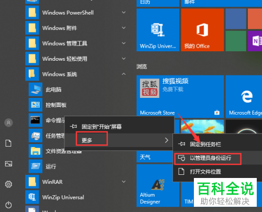Screen dimensions: 262x212
Task: Click the Power button icon
Action: click(8, 205)
